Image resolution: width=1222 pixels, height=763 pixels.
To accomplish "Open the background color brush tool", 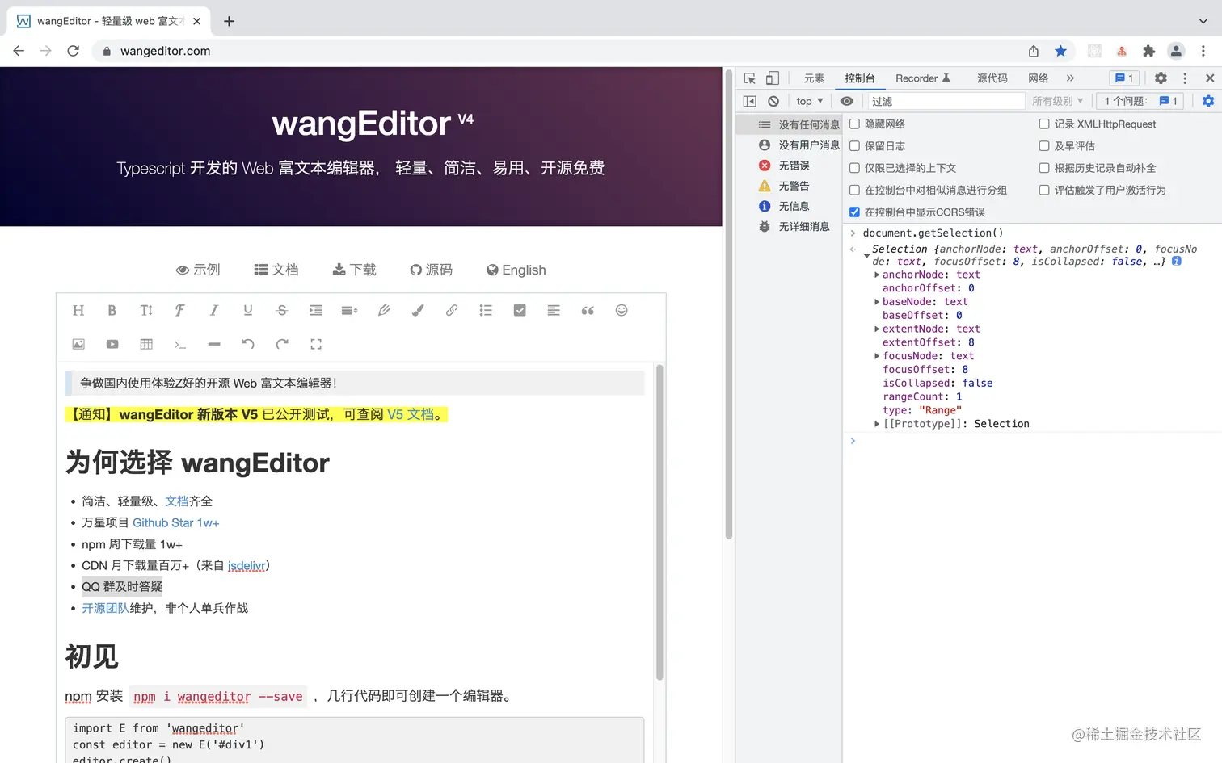I will tap(418, 310).
